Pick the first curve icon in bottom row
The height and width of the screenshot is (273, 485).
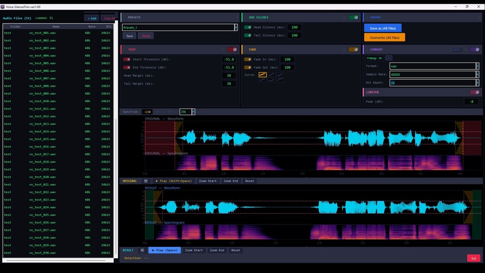tap(262, 80)
